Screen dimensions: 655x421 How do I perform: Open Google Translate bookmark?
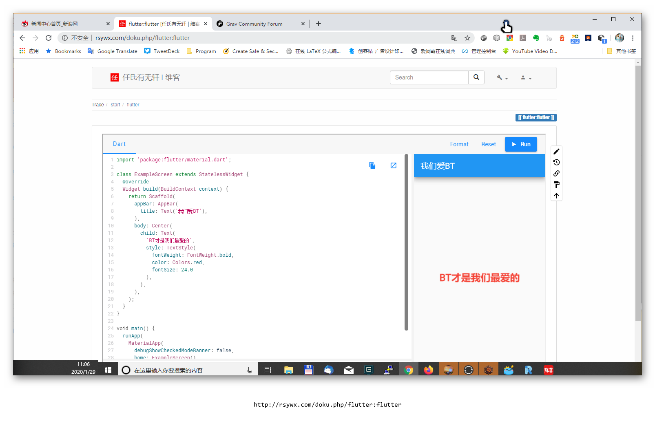pos(113,51)
